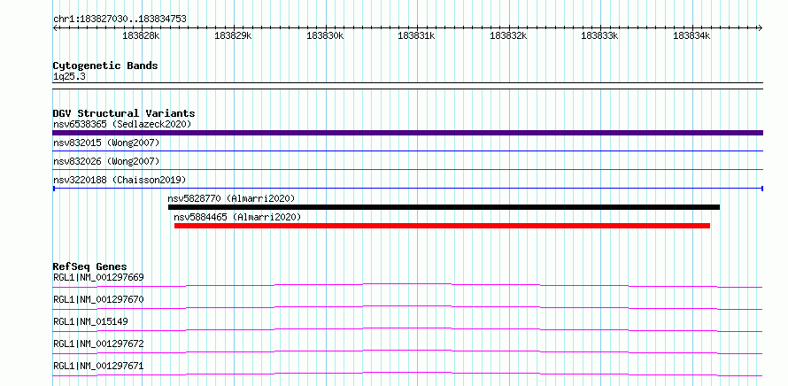The width and height of the screenshot is (788, 386).
Task: Open the Cytogenetic Bands track title
Action: coord(105,66)
